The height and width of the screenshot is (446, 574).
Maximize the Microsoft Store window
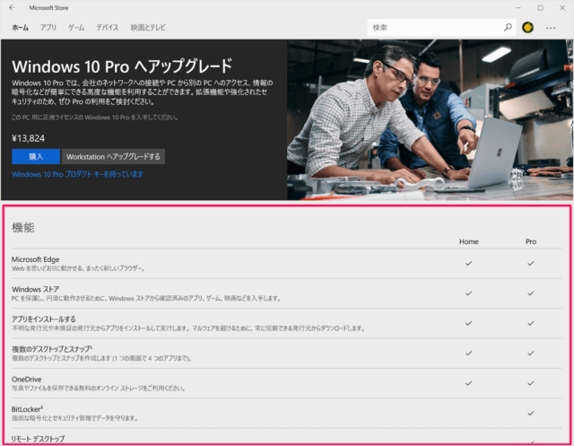[x=540, y=7]
